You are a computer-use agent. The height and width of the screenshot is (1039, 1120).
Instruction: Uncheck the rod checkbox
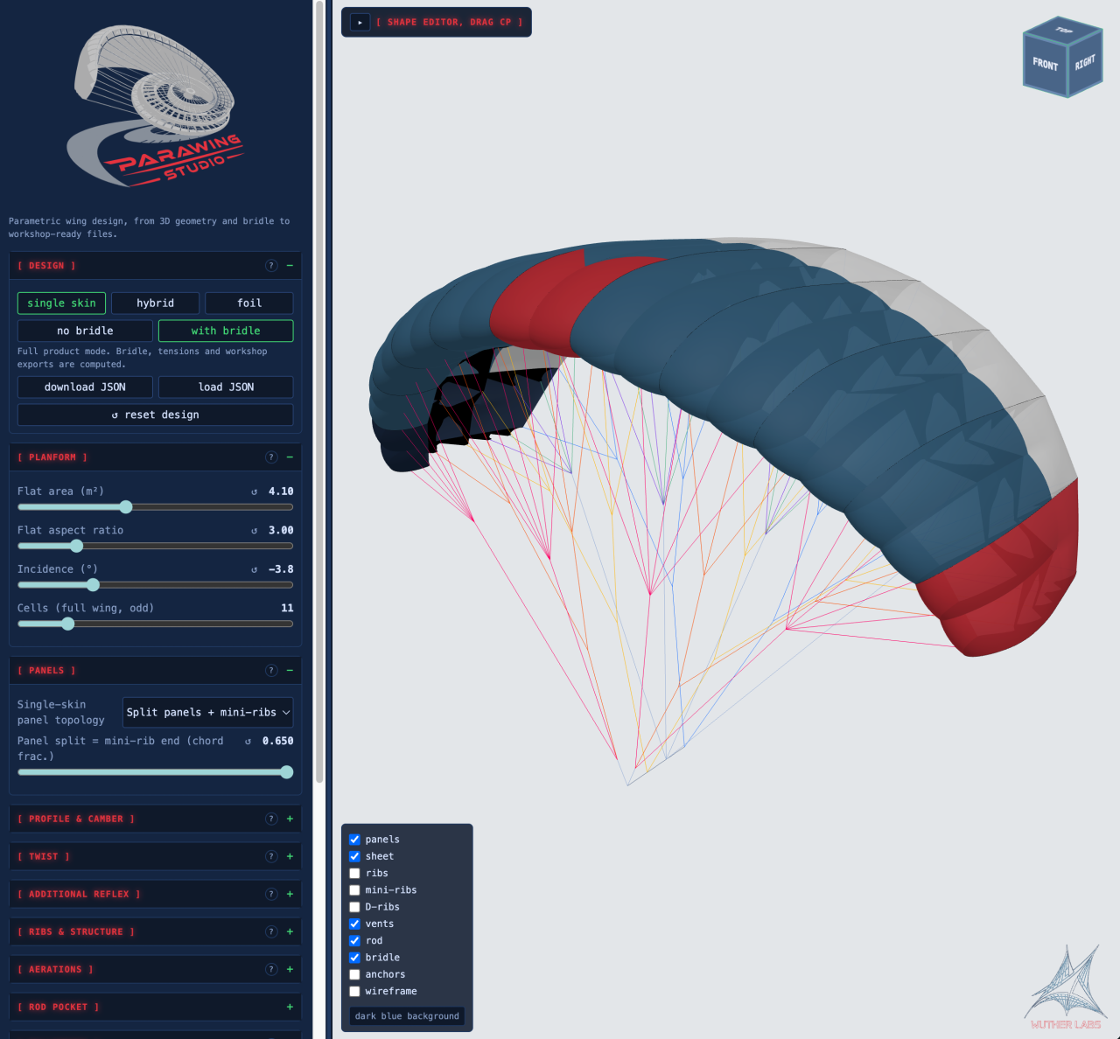pyautogui.click(x=354, y=941)
